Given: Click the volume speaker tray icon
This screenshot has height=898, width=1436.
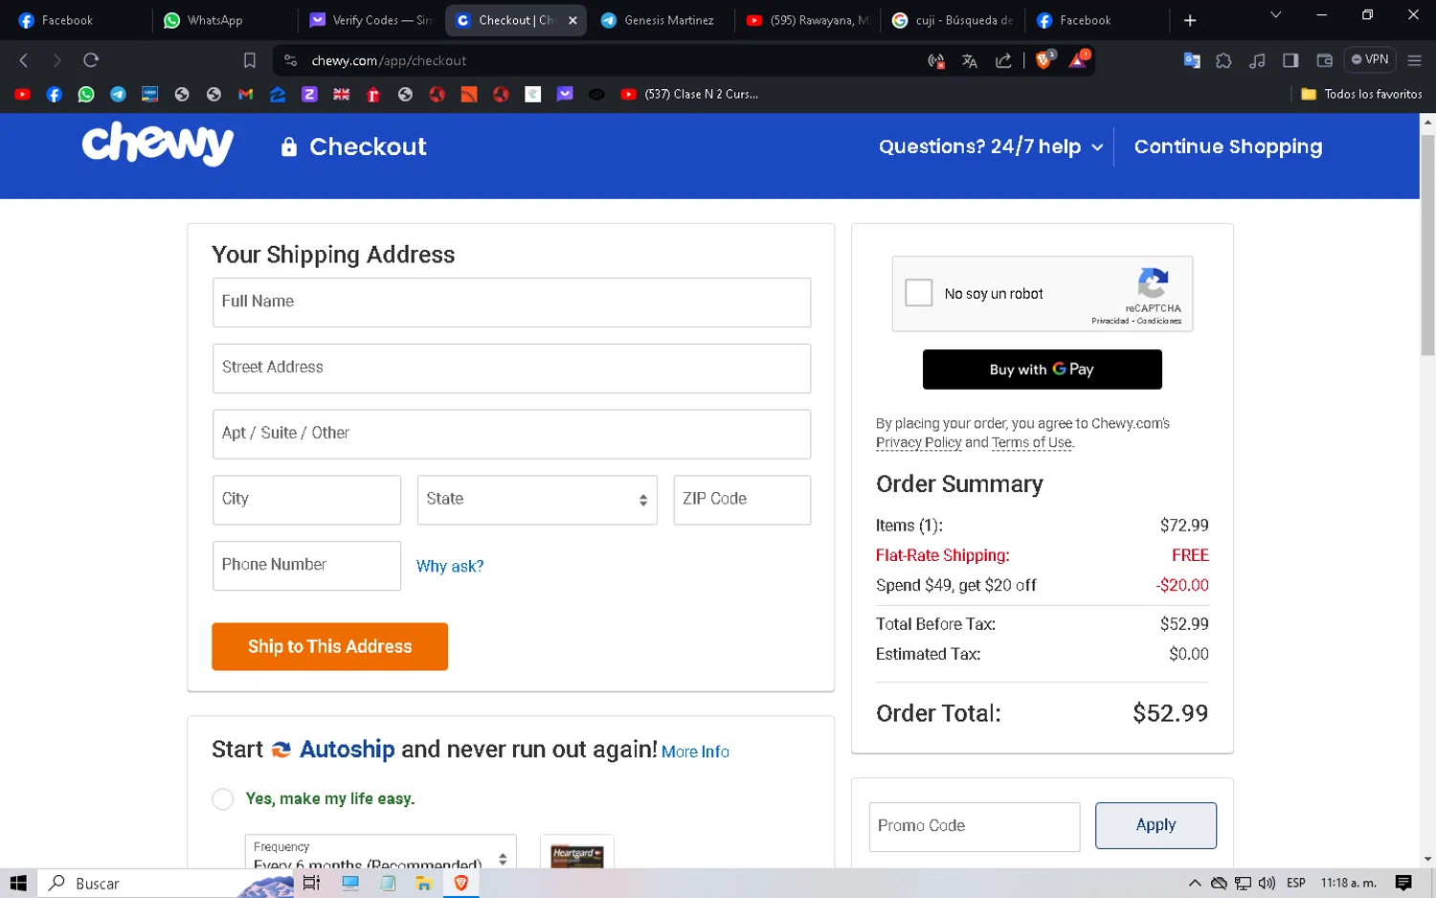Looking at the screenshot, I should tap(1267, 883).
